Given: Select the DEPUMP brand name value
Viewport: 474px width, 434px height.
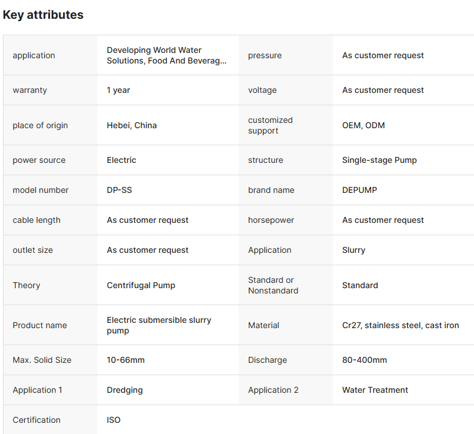Looking at the screenshot, I should (x=360, y=190).
